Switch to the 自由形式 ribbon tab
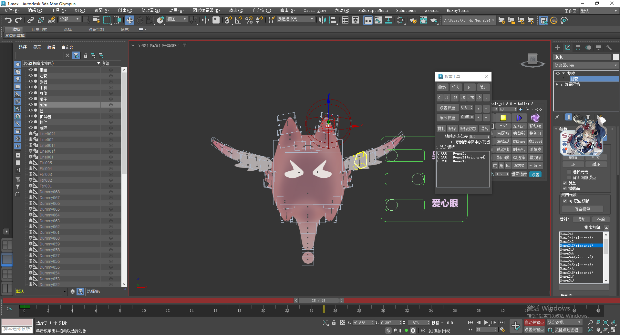Screen dimensions: 620x335 point(39,30)
